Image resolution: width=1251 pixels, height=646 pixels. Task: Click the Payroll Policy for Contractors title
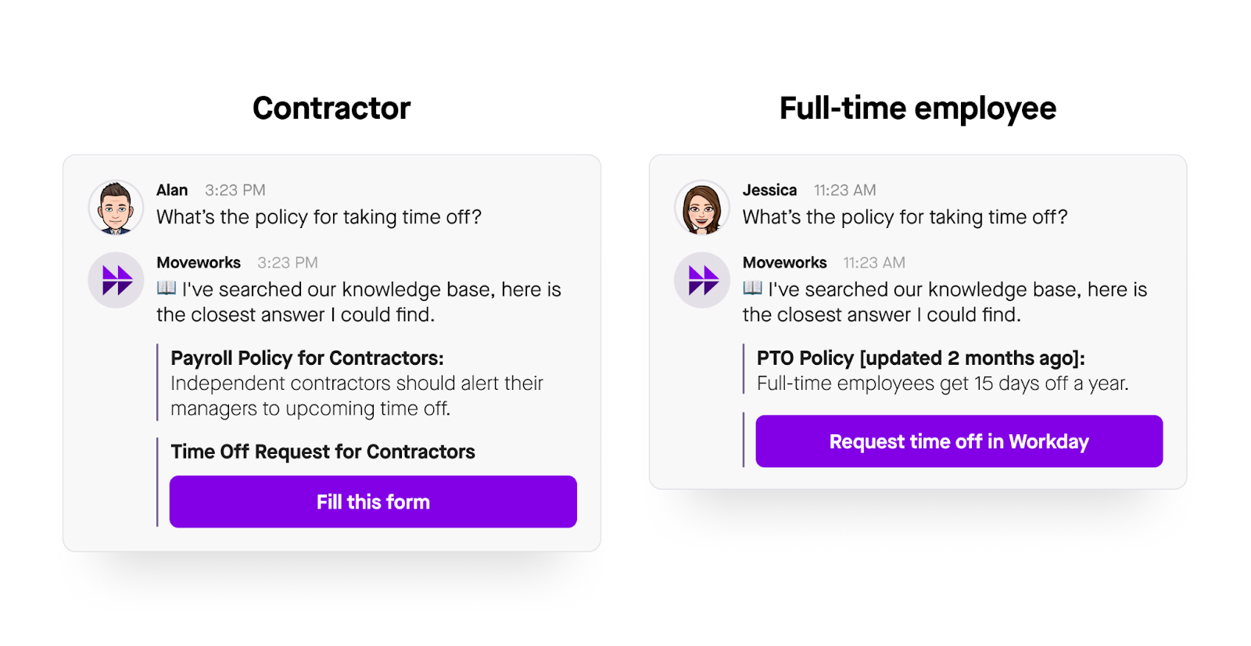point(306,358)
